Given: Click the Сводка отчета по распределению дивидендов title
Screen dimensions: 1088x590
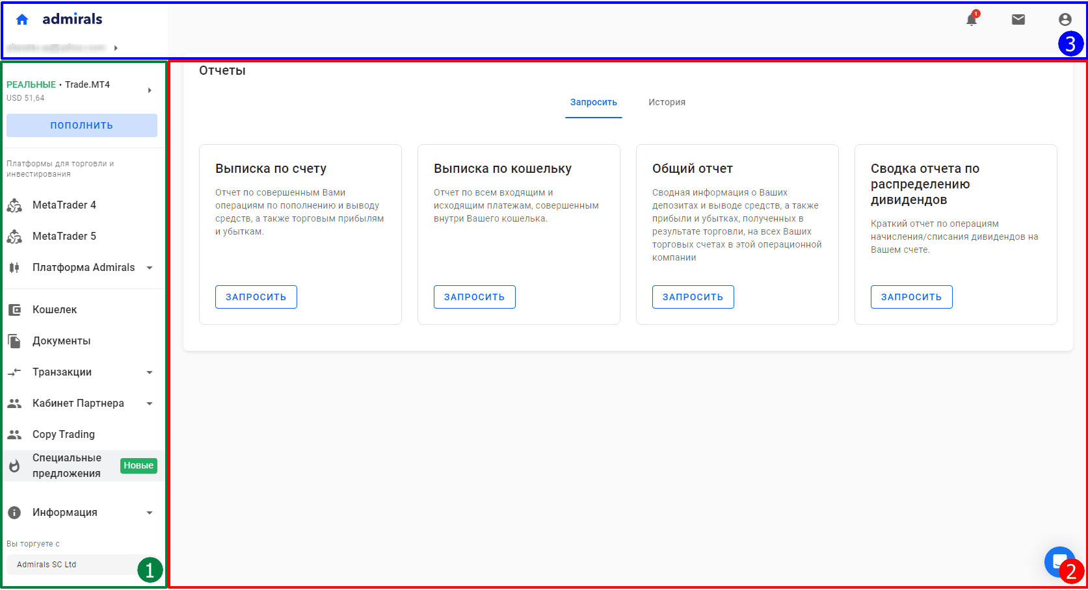Looking at the screenshot, I should pyautogui.click(x=925, y=185).
